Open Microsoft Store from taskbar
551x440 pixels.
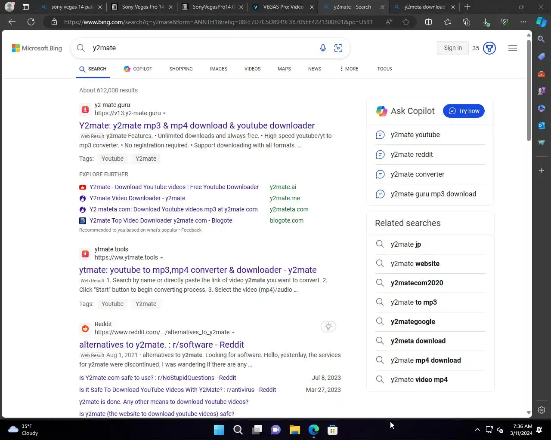tap(332, 430)
